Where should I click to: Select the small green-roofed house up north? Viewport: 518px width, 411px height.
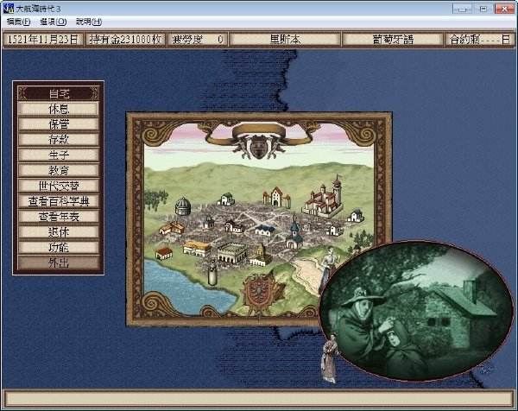[226, 199]
